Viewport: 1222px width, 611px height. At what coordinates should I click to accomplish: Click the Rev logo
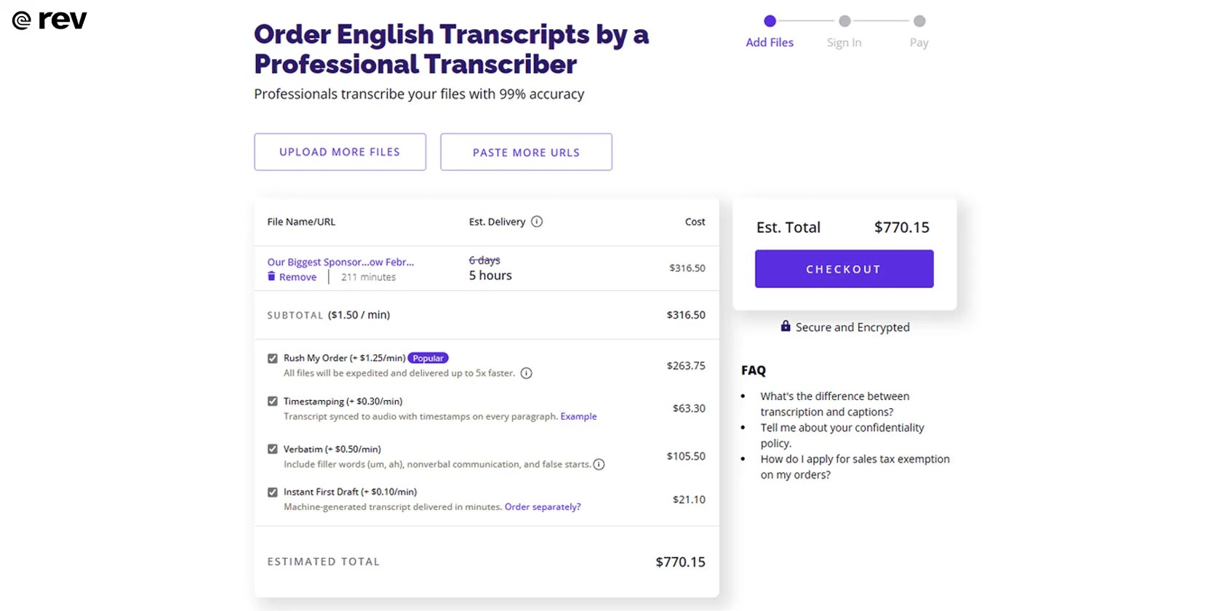click(x=49, y=20)
